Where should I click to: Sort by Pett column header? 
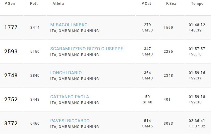(x=34, y=4)
